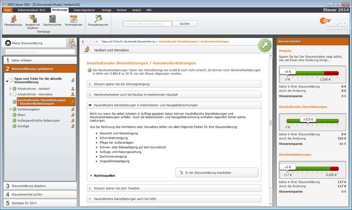Image resolution: width=352 pixels, height=210 pixels.
Task: Expand Arbeitnehmer - Heribert tree node
Action: point(10,89)
